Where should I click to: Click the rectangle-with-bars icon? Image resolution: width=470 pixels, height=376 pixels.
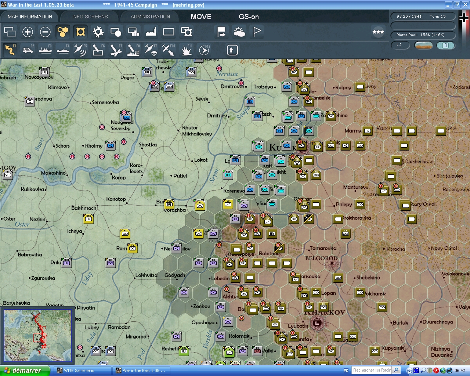(133, 32)
